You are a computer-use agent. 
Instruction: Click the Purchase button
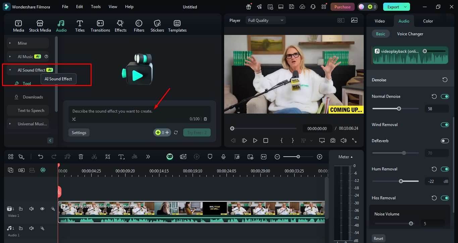[343, 7]
